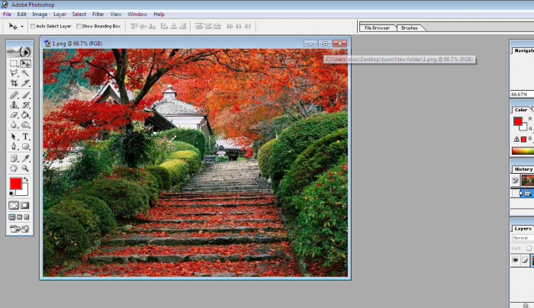Pick the Crop tool
The width and height of the screenshot is (534, 308).
point(14,83)
